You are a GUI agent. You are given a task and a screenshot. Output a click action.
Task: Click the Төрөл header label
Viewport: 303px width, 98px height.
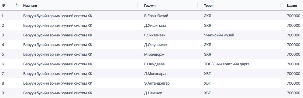[208, 6]
